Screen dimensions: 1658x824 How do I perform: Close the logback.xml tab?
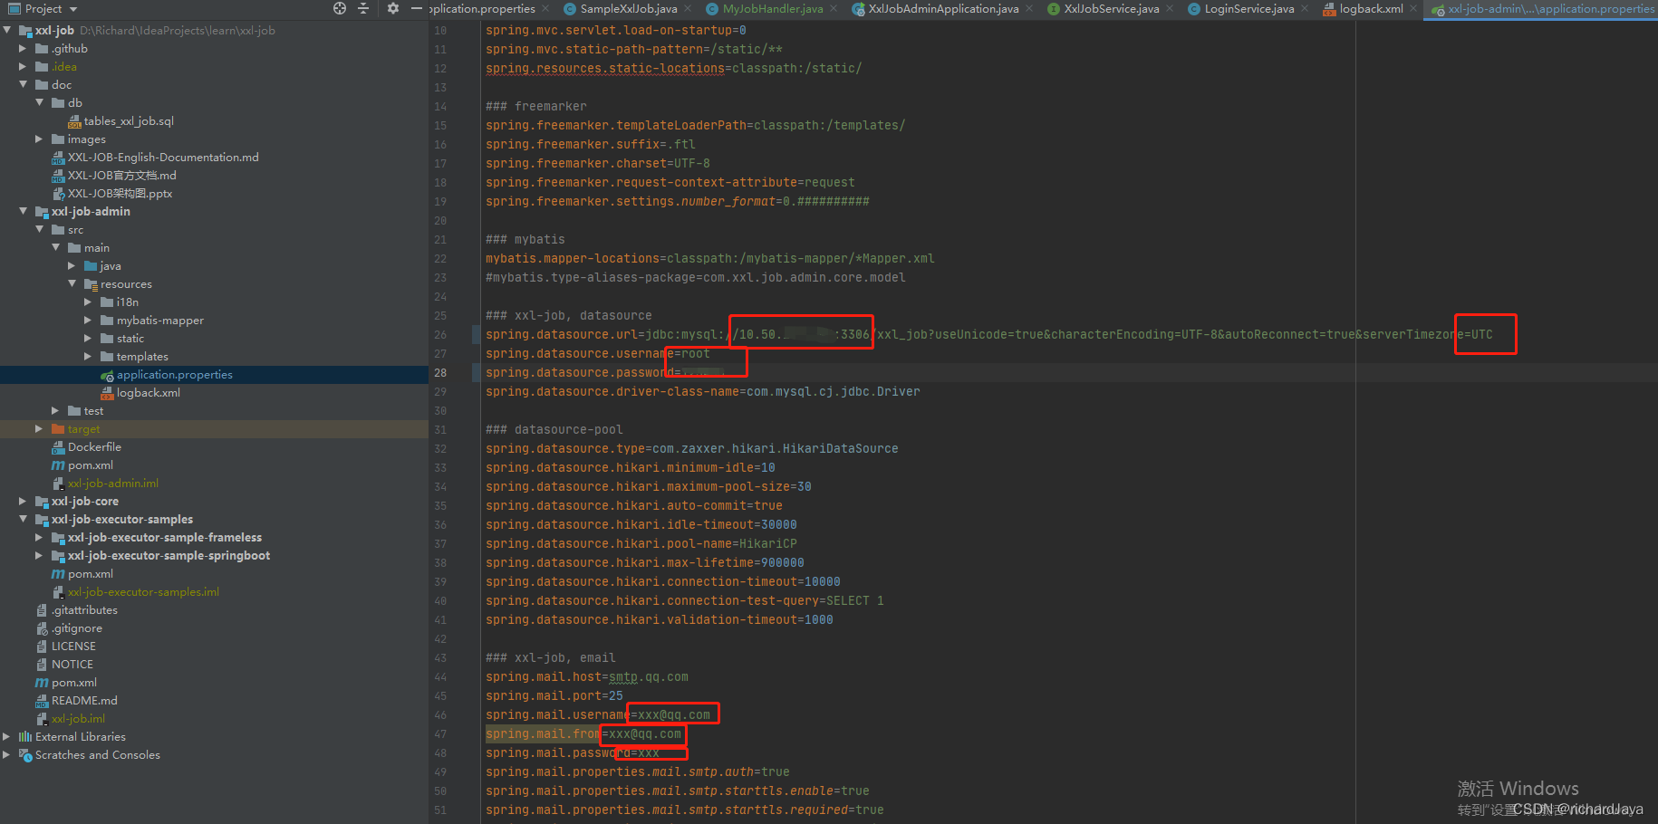click(1413, 9)
